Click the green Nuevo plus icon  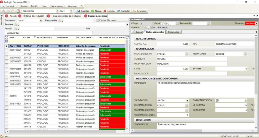pyautogui.click(x=92, y=11)
